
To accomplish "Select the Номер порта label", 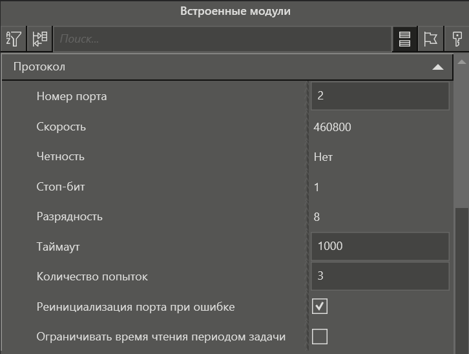I will coord(72,96).
